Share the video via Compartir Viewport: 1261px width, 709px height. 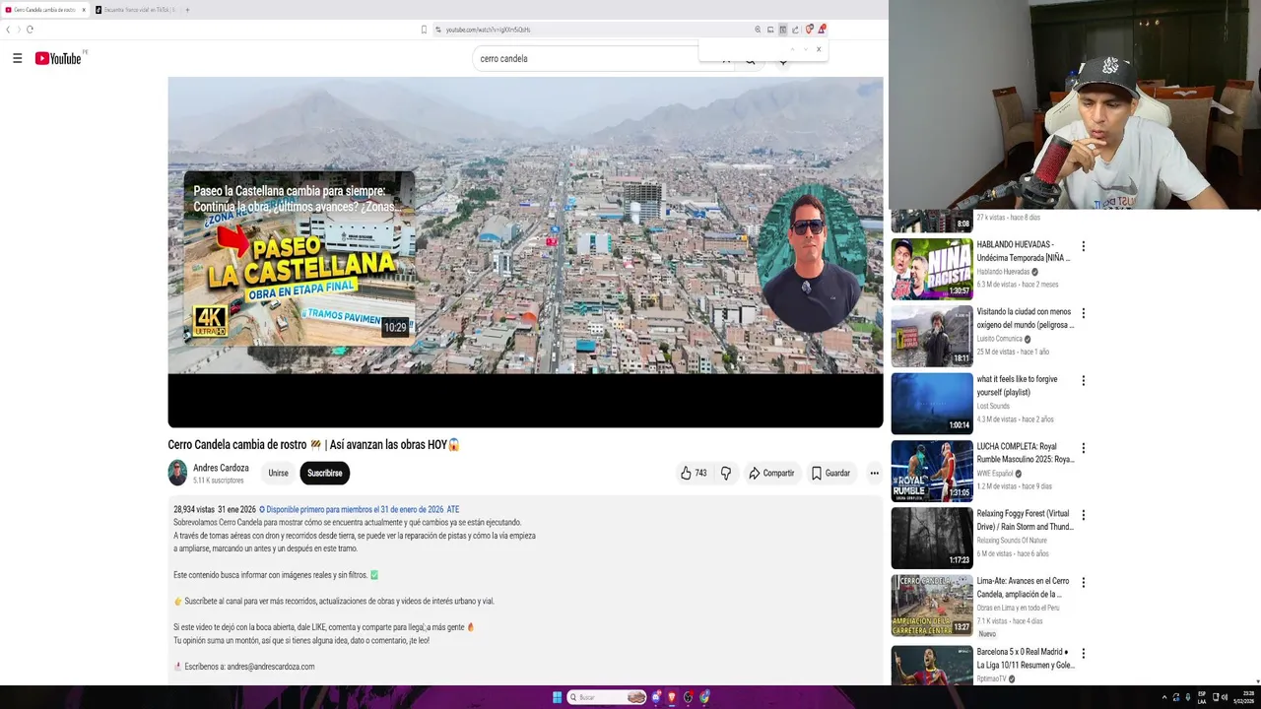tap(771, 474)
